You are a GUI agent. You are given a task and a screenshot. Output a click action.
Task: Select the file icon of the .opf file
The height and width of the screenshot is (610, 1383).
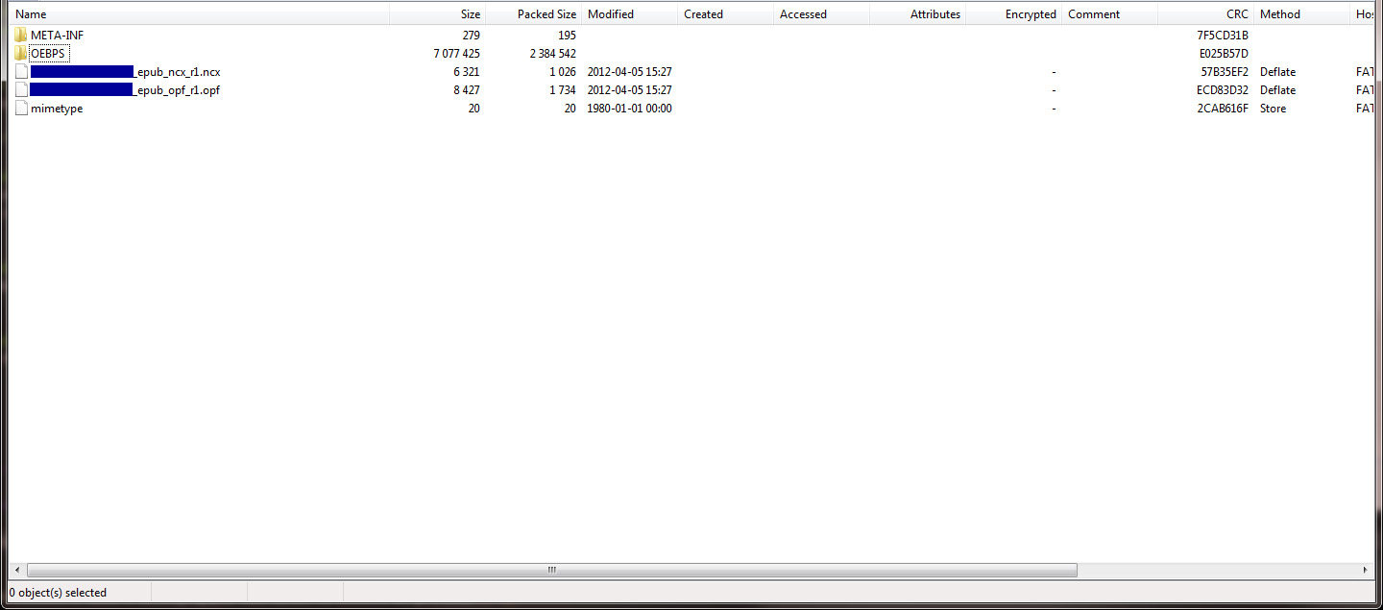(x=21, y=90)
